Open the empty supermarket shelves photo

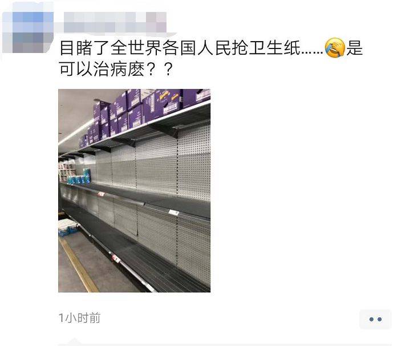[x=135, y=190]
